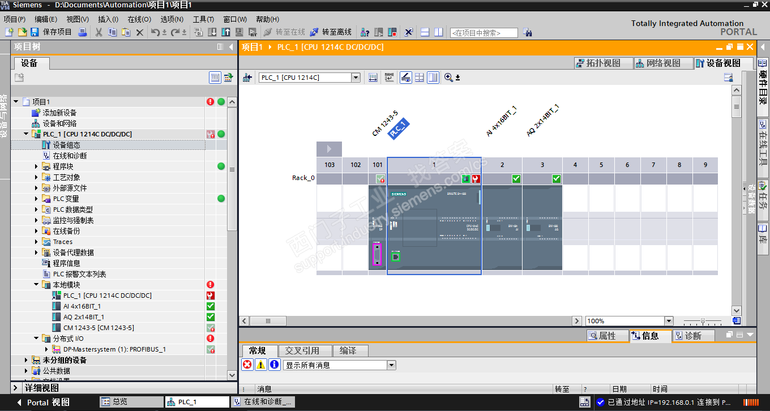
Task: Open the 在线(O) menu
Action: [x=139, y=19]
